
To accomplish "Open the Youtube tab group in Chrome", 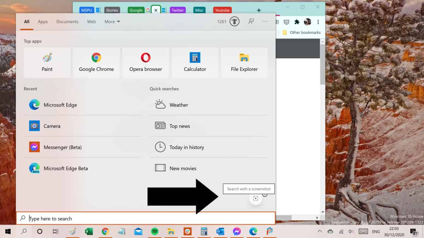I will 222,10.
